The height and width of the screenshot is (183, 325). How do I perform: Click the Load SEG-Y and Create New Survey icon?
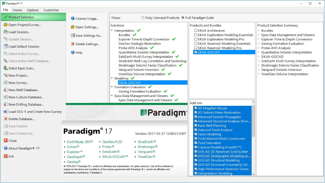6,112
